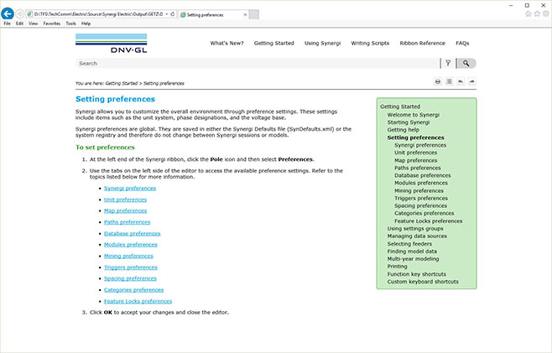
Task: Open the Favorites menu
Action: coord(52,23)
